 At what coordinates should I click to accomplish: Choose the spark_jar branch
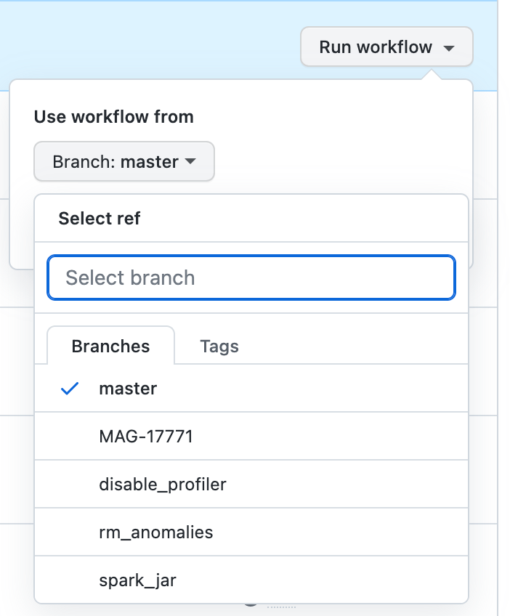pos(251,580)
